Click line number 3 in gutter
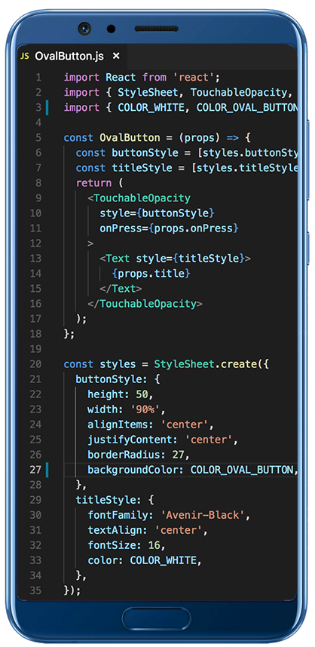 coord(38,107)
